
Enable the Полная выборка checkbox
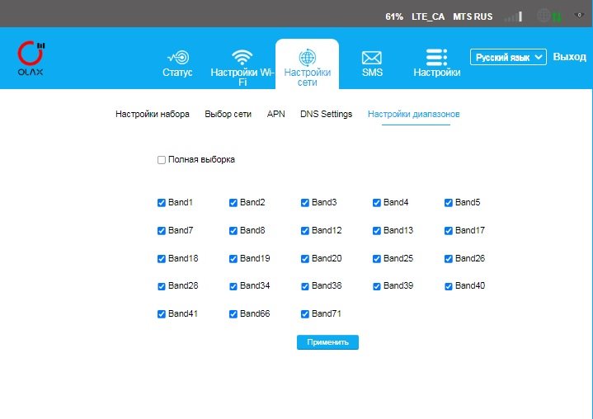tap(162, 160)
